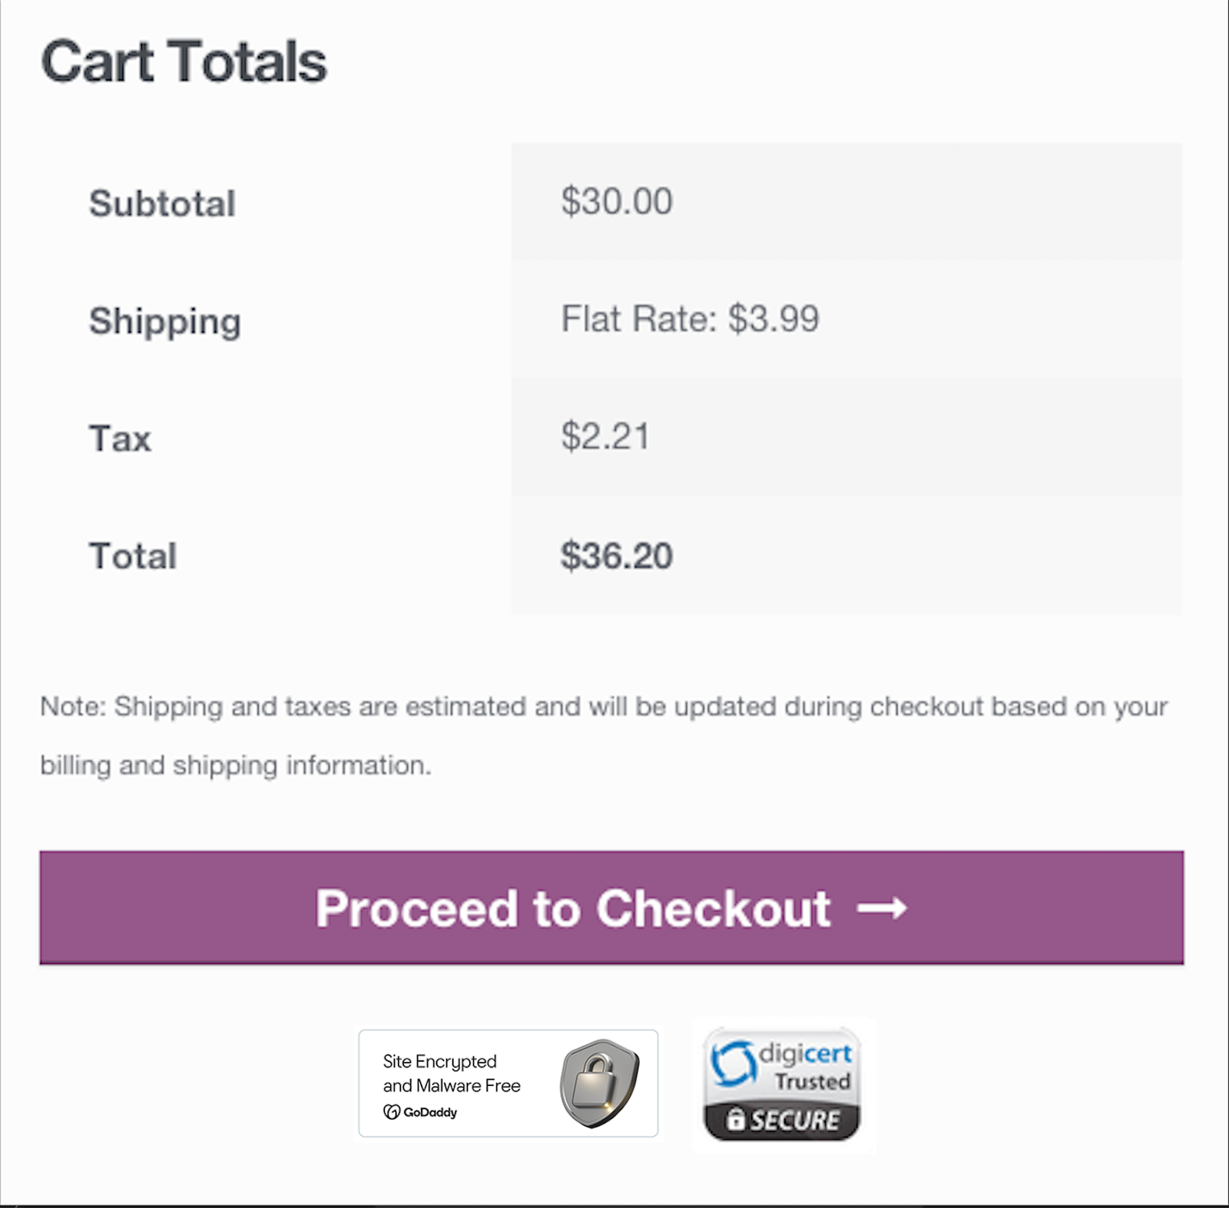
Task: Click the Subtotal label
Action: [162, 204]
